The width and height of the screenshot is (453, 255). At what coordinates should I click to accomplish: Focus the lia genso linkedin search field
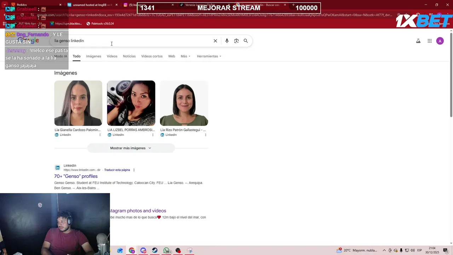[x=131, y=41]
